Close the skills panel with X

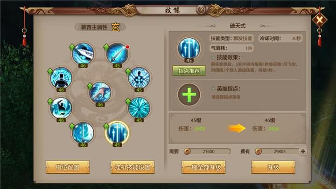pyautogui.click(x=320, y=20)
